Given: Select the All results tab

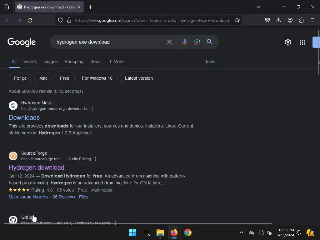Looking at the screenshot, I should click(x=14, y=62).
